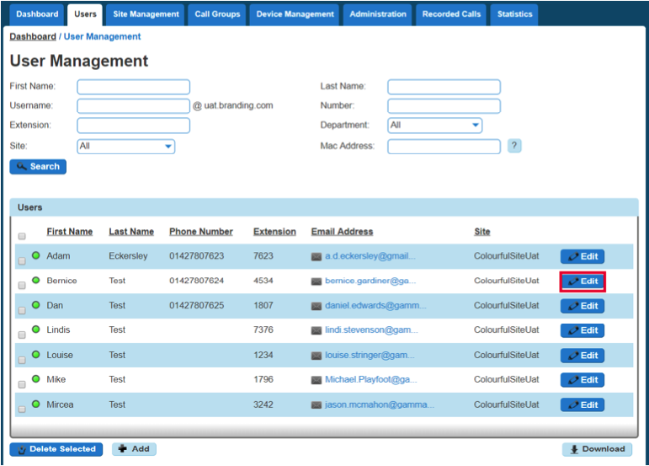Tick the select-all checkbox in the table header

[x=22, y=236]
